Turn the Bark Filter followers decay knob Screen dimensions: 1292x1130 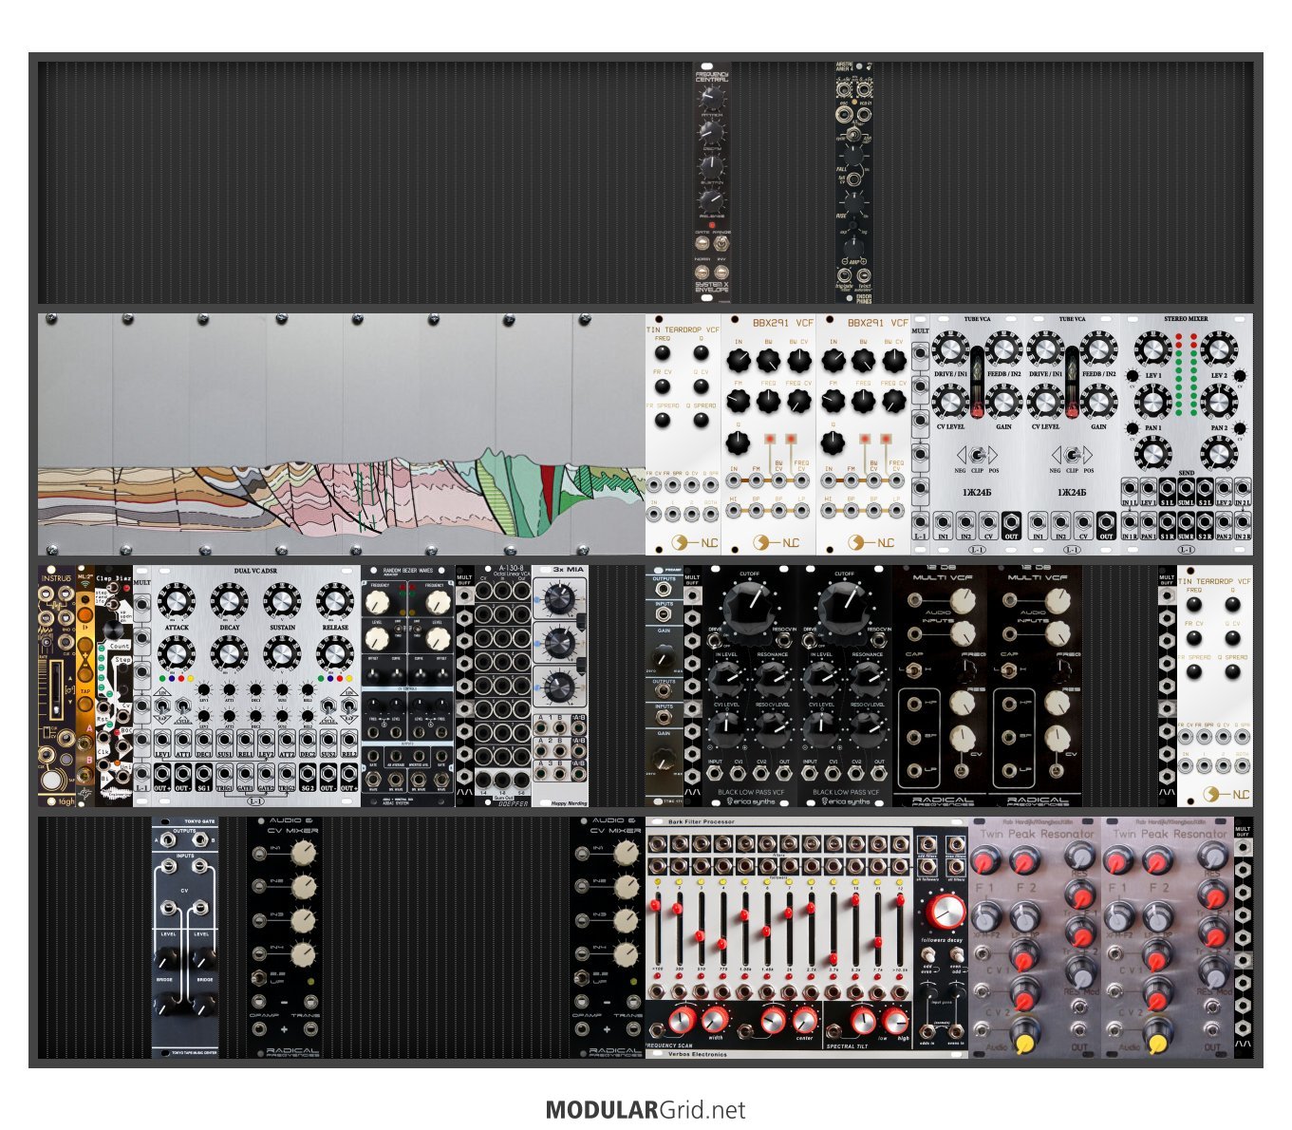[x=946, y=913]
